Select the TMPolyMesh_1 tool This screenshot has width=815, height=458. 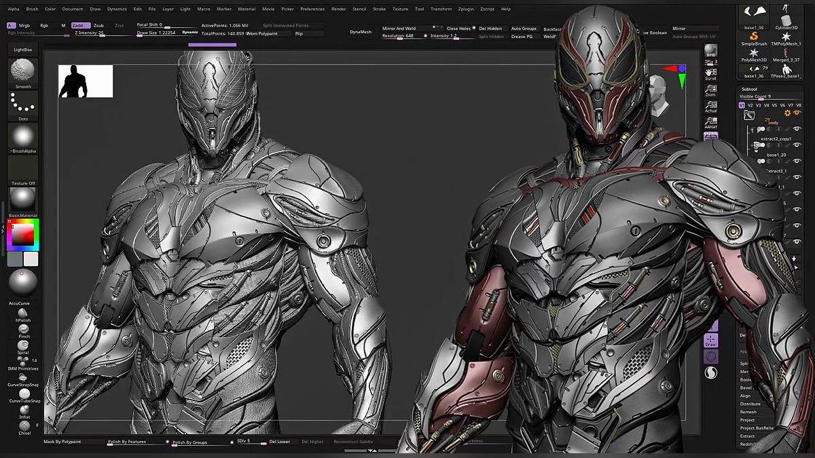click(786, 38)
